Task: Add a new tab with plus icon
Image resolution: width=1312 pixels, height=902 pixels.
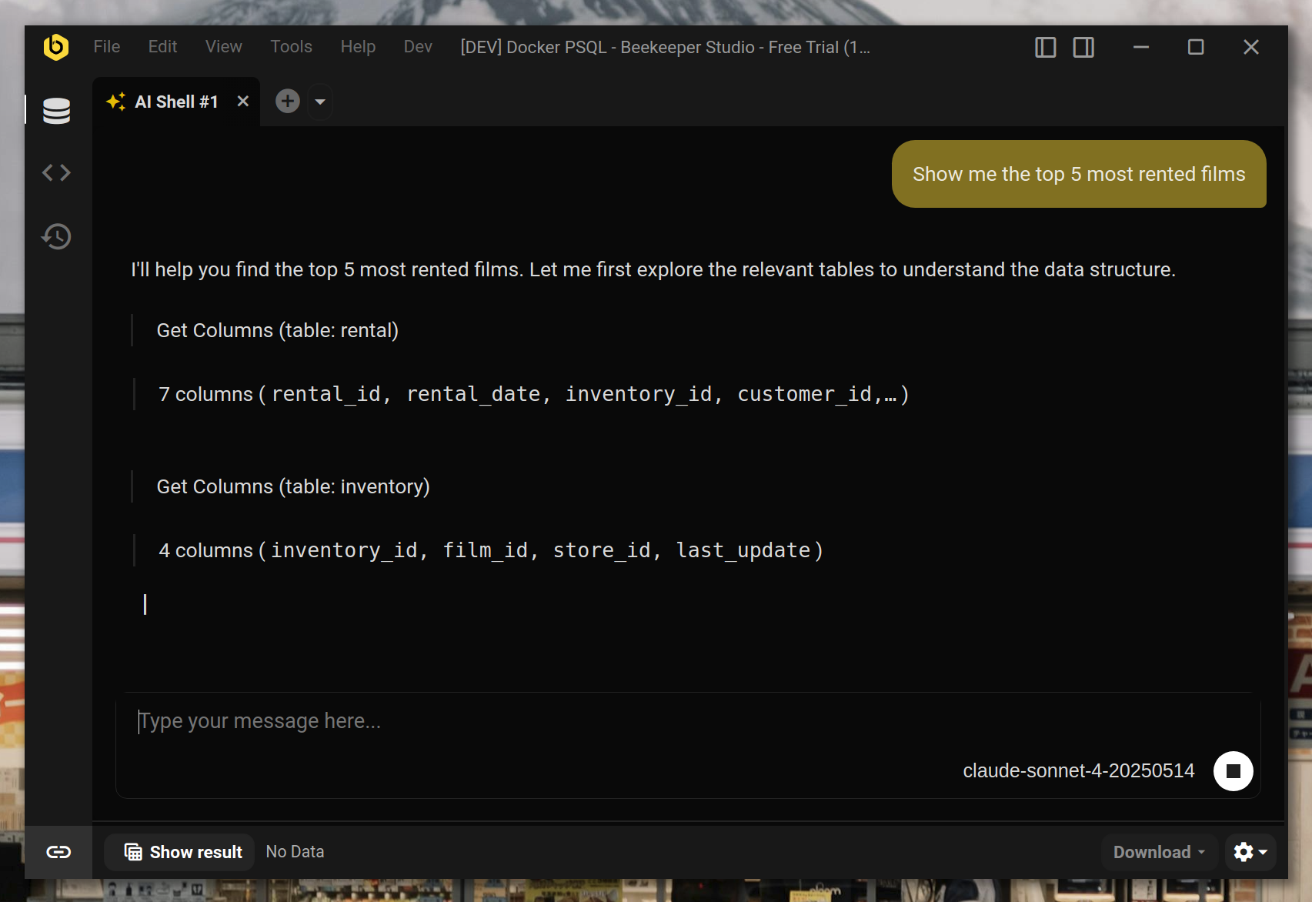Action: click(x=288, y=101)
